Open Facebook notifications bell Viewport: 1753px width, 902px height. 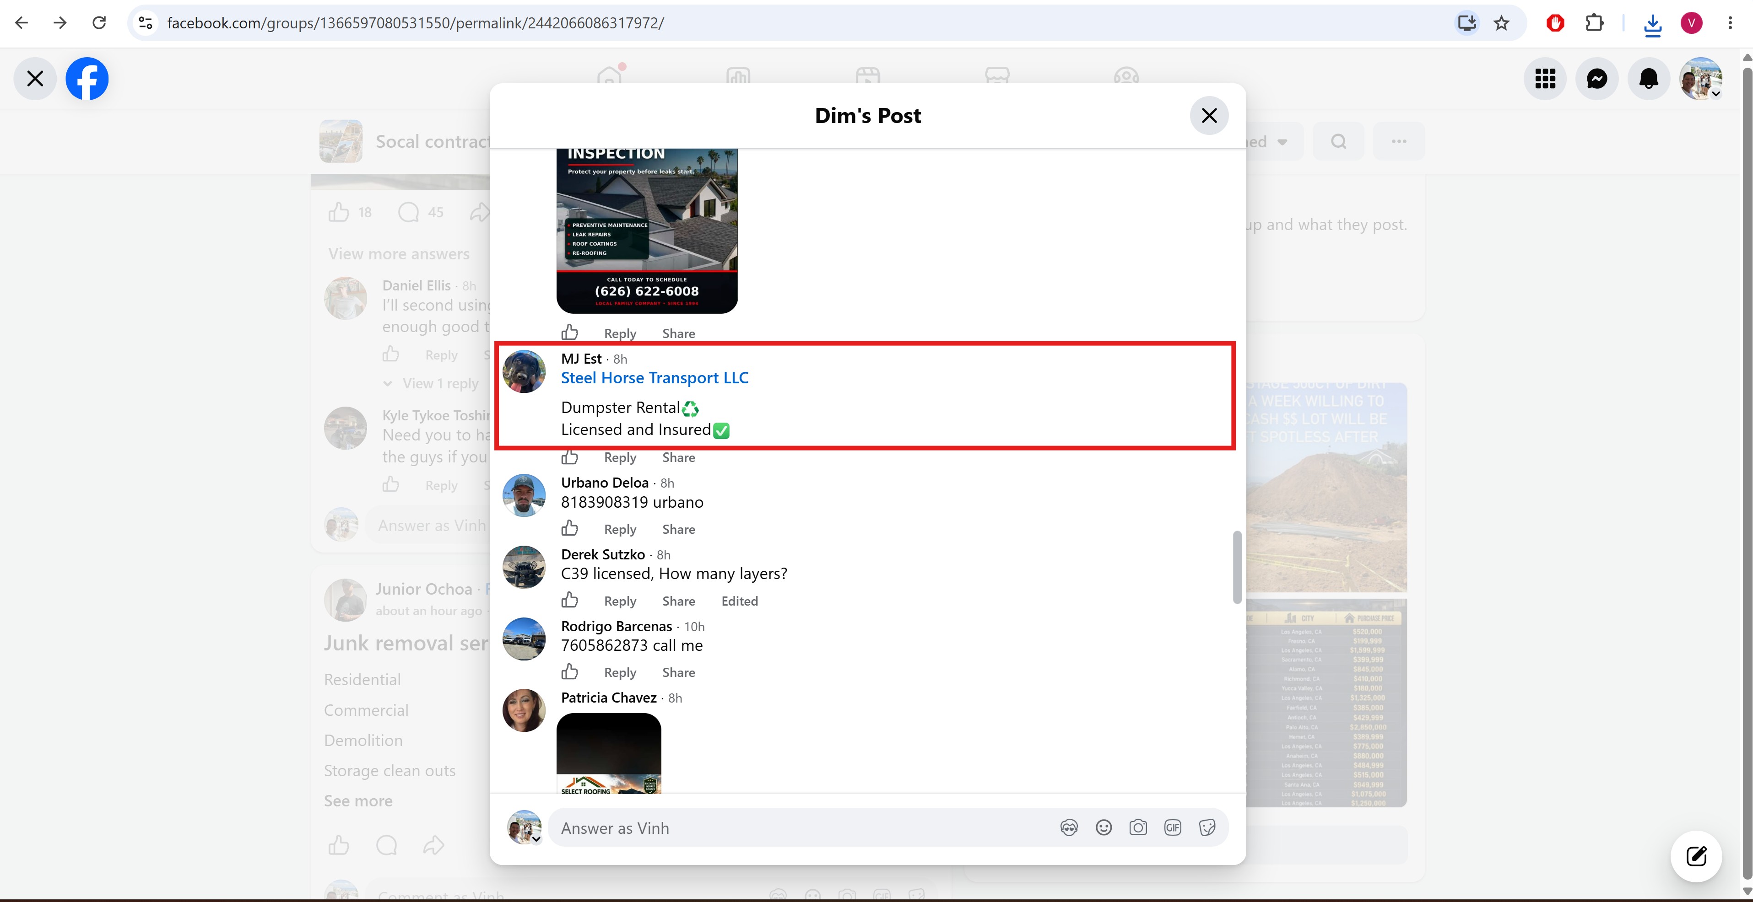(1649, 79)
